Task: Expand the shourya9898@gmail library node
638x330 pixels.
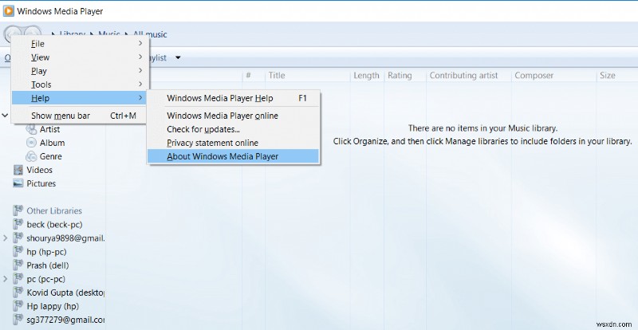Action: coord(6,238)
